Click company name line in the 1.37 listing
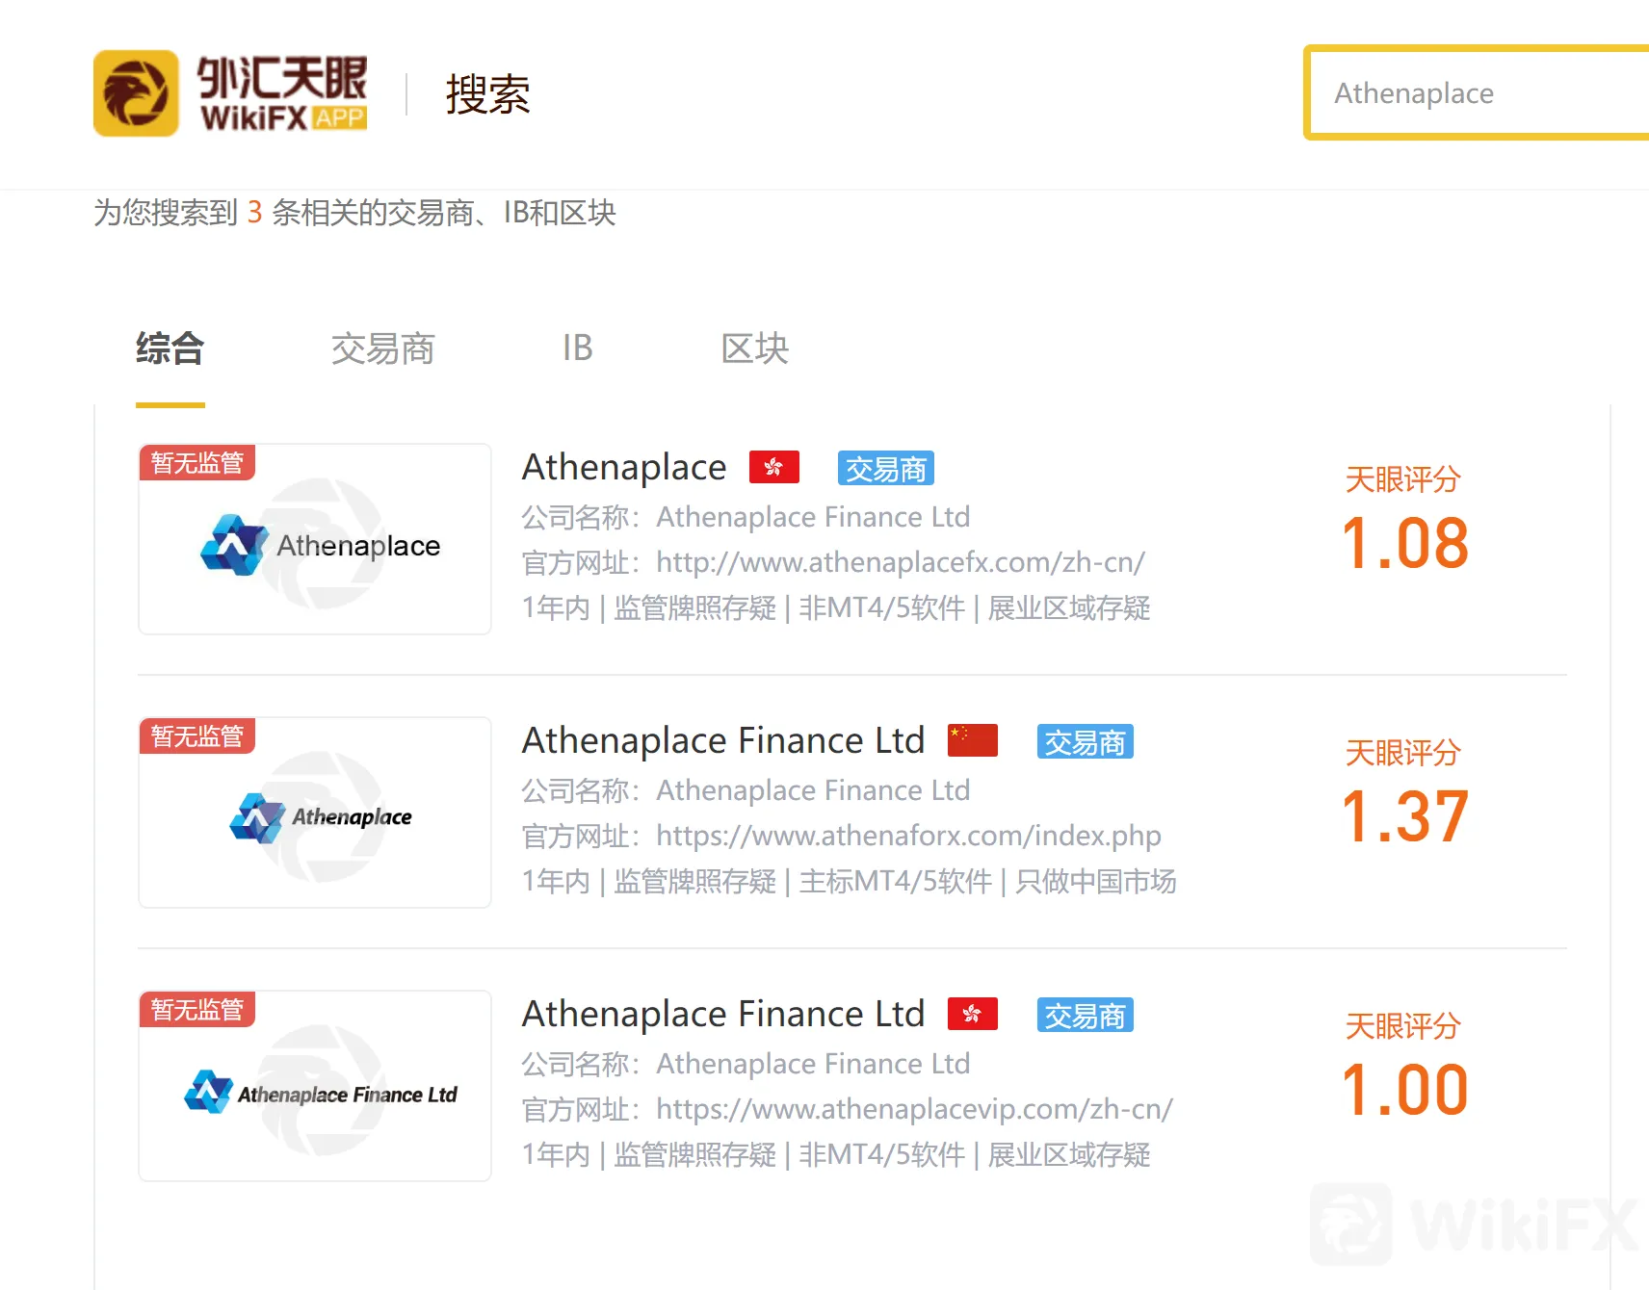Image resolution: width=1649 pixels, height=1290 pixels. [746, 790]
